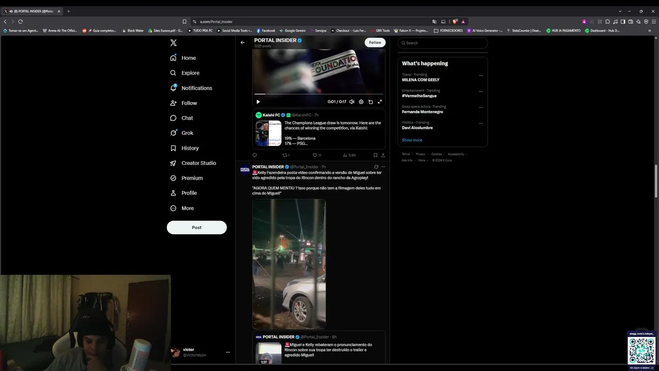Screen dimensions: 659x371
Task: Open the PORTAL INSIDER avatar on the post
Action: point(245,170)
